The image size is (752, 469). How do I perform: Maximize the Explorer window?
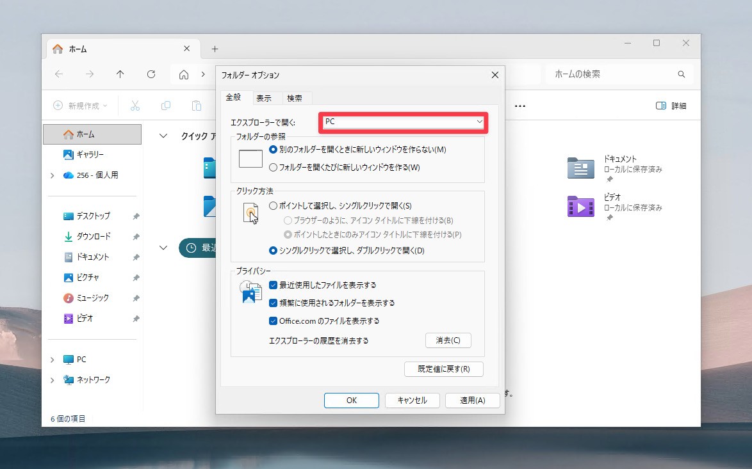click(657, 43)
